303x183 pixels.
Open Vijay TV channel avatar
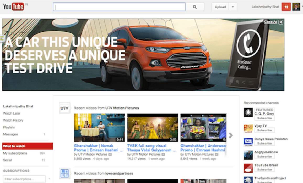248,129
